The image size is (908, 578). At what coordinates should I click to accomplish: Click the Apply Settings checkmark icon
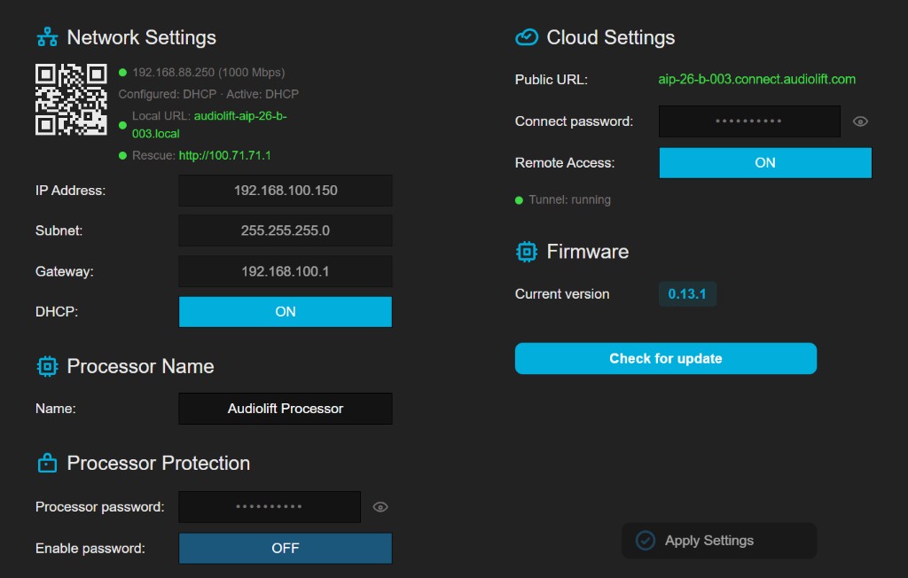[646, 541]
